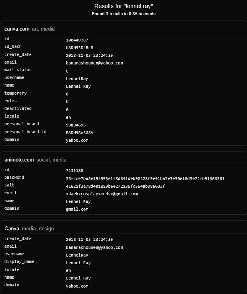
Task: Click create_date value in the last Canva result
Action: tap(89, 240)
